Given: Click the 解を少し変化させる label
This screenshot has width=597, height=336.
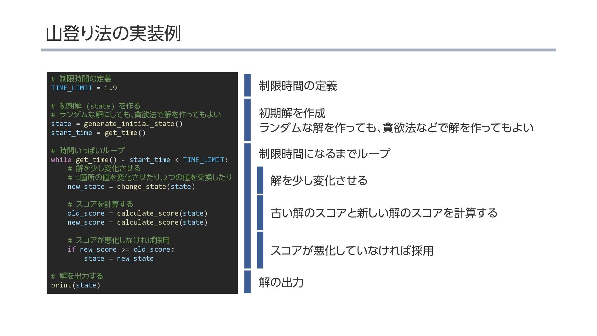Looking at the screenshot, I should 319,180.
